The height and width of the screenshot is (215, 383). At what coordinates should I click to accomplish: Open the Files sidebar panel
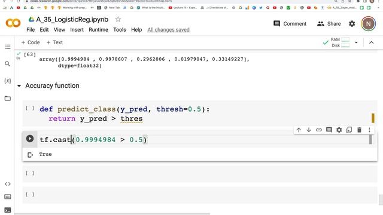[8, 99]
